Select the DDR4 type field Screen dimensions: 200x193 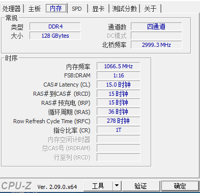(55, 26)
